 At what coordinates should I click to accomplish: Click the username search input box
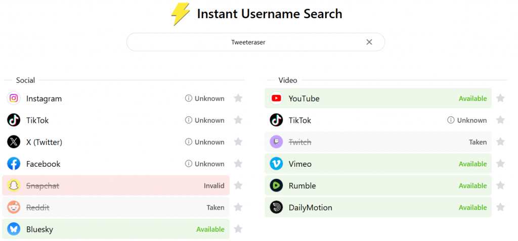coord(248,42)
